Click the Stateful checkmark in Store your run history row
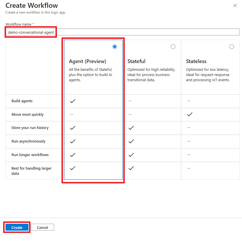This screenshot has width=242, height=241. coord(131,128)
